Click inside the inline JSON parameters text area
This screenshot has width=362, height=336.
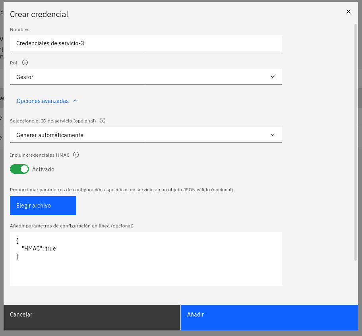coord(146,259)
